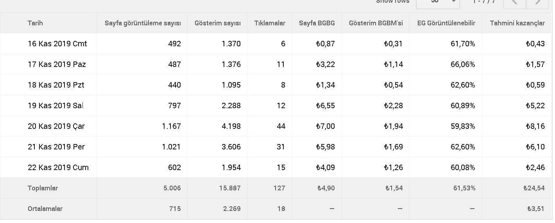Viewport: 555px width, 223px height.
Task: Go to the previous page arrow
Action: pos(514,2)
